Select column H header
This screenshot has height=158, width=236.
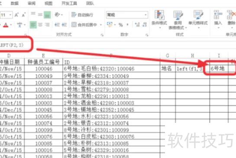tap(193, 56)
